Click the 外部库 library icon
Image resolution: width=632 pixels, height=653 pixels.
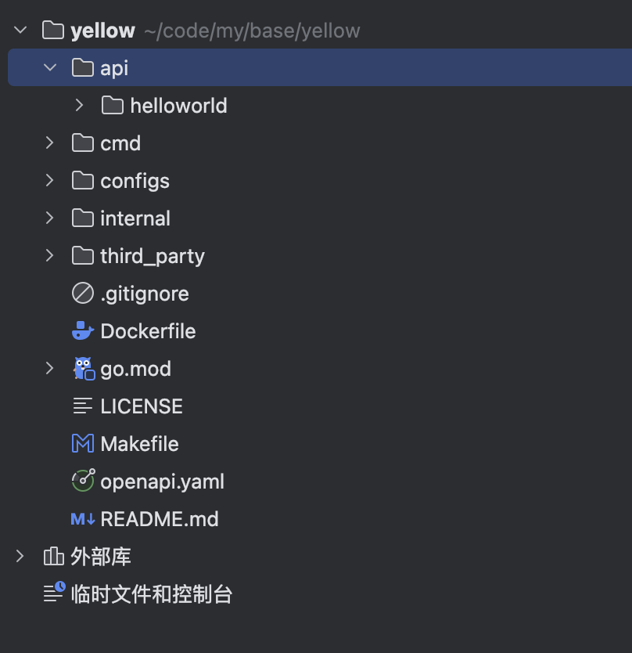click(x=53, y=557)
